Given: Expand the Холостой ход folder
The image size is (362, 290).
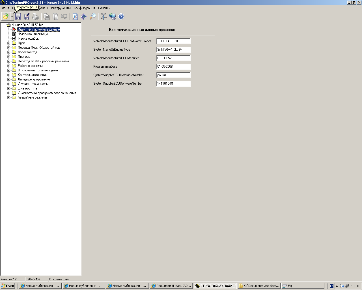Looking at the screenshot, I should [9, 52].
